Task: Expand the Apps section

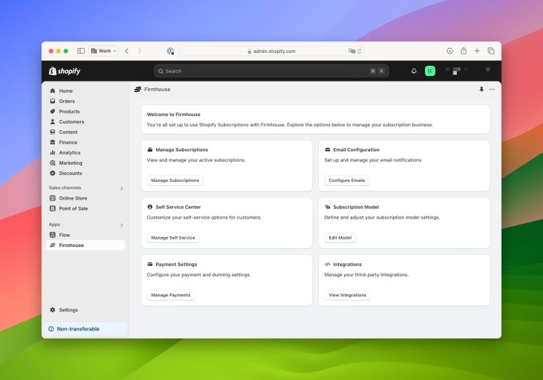Action: click(x=121, y=225)
